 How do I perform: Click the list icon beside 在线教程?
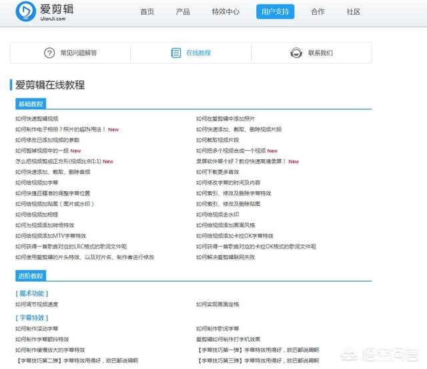(175, 53)
